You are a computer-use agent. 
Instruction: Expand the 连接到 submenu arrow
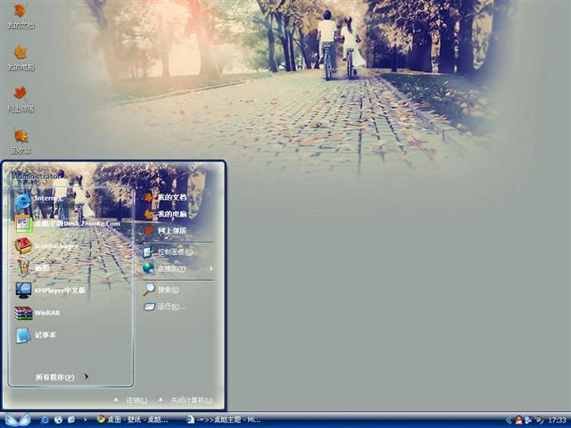[211, 268]
